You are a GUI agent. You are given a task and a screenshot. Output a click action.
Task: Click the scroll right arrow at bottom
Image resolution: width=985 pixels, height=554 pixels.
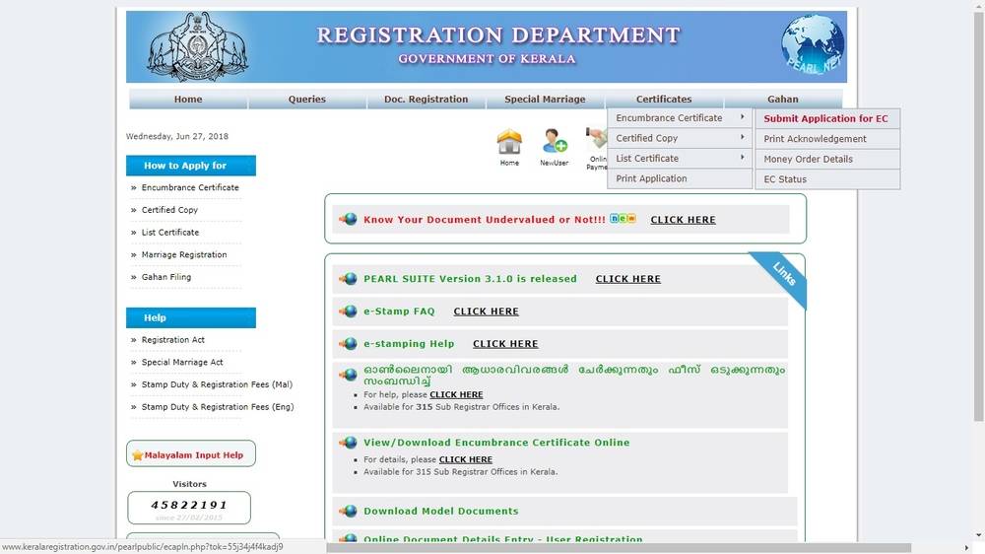click(967, 548)
